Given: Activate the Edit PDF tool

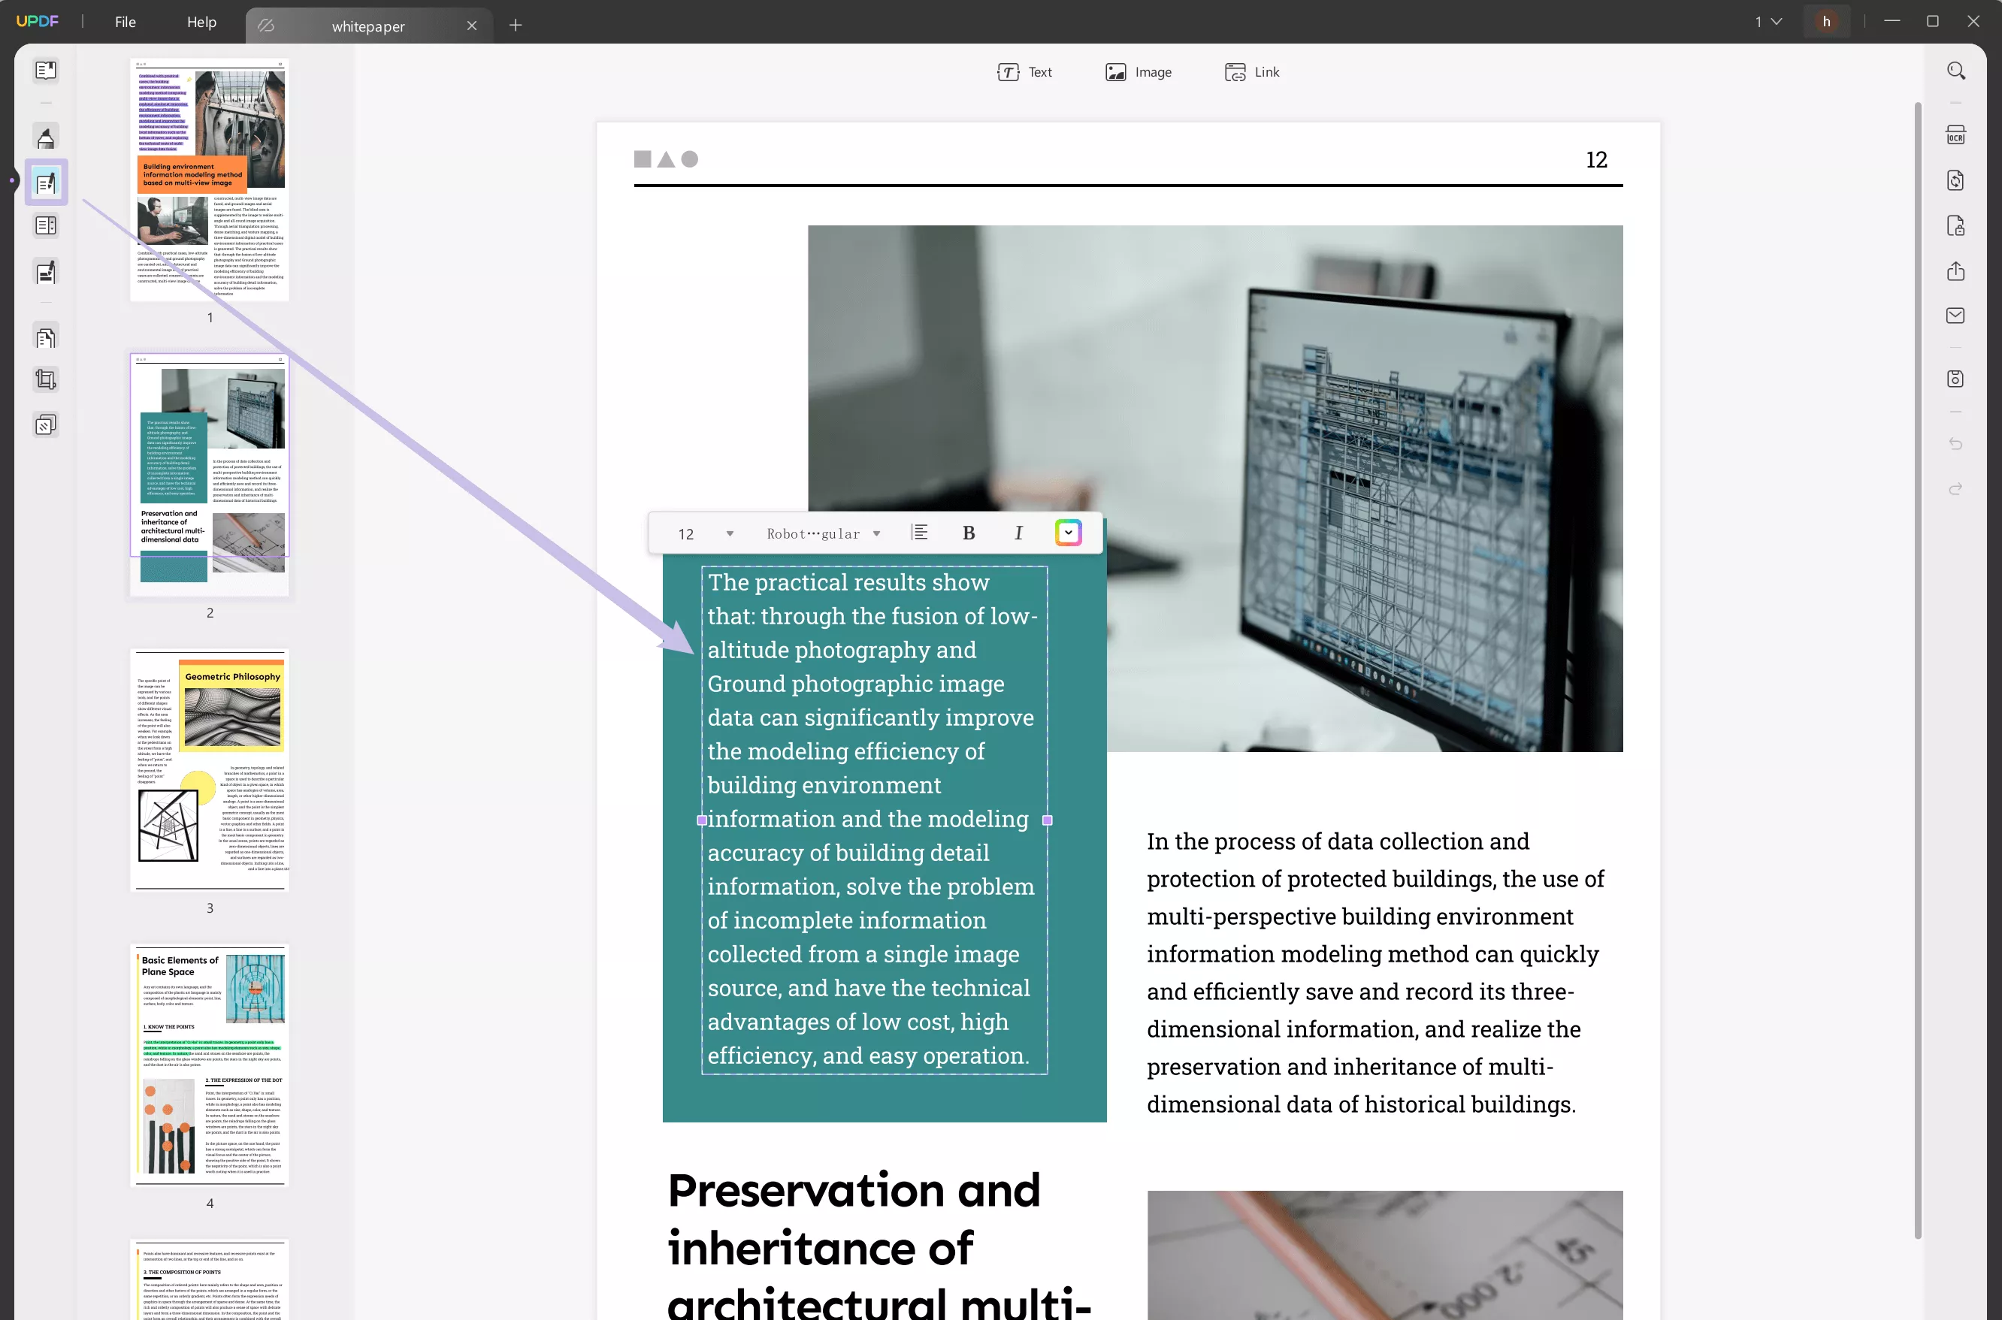Looking at the screenshot, I should [x=45, y=182].
